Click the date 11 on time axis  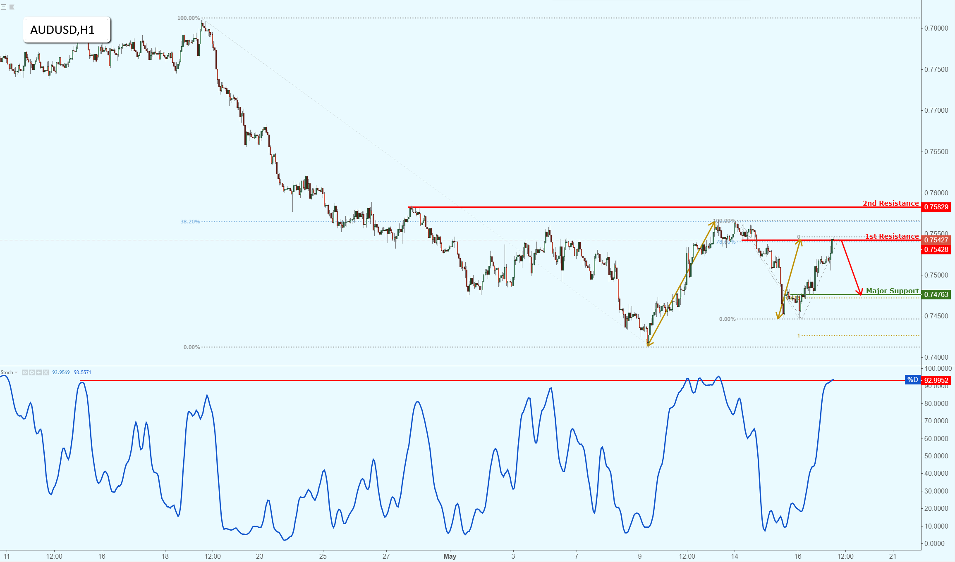tap(6, 556)
